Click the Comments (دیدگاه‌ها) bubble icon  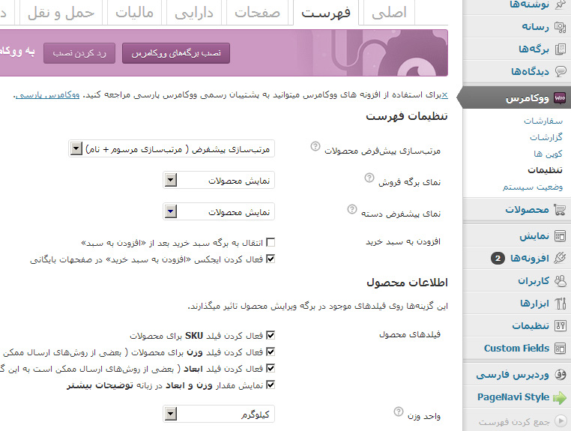click(x=561, y=71)
